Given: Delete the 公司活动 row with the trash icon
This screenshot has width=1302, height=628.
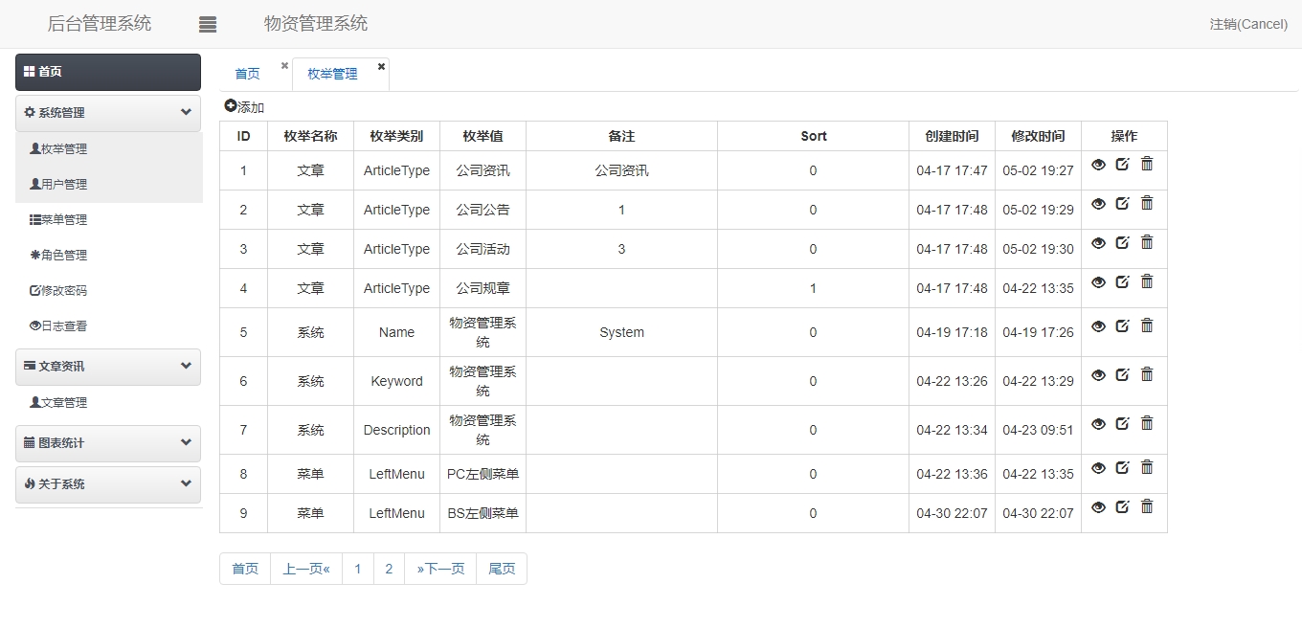Looking at the screenshot, I should click(1147, 242).
